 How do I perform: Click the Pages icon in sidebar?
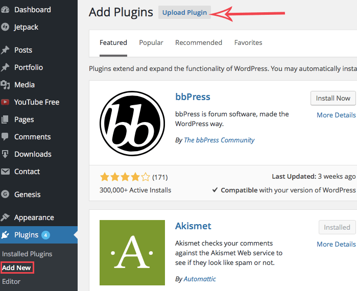tap(5, 119)
